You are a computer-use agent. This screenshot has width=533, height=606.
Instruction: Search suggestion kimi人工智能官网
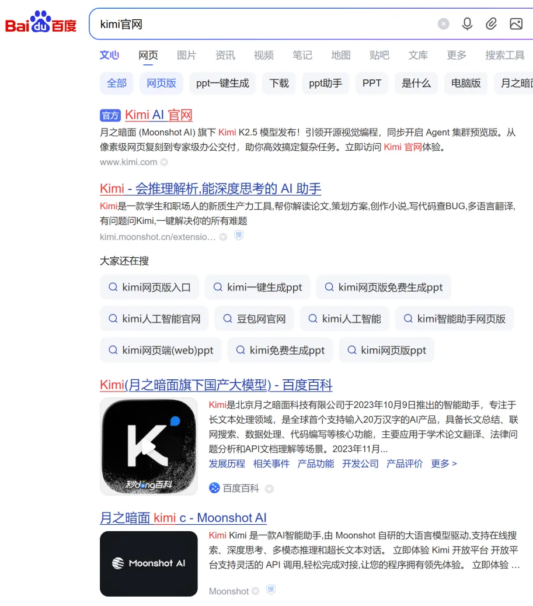click(154, 318)
